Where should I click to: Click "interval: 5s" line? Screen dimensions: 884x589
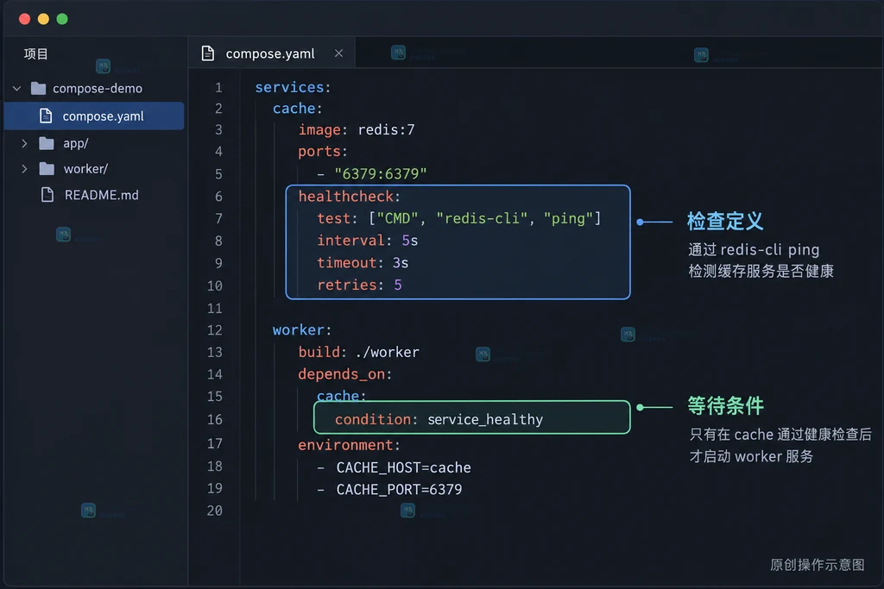tap(368, 241)
